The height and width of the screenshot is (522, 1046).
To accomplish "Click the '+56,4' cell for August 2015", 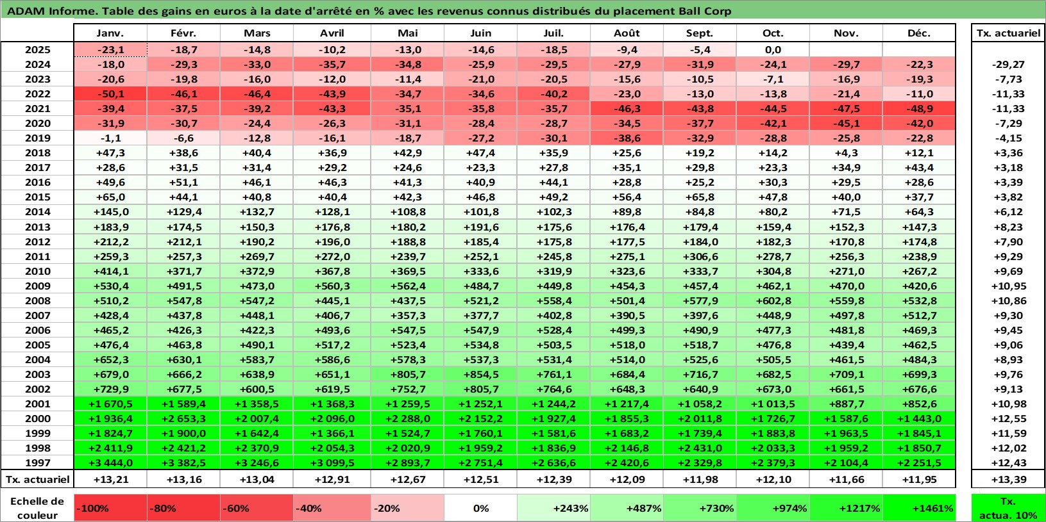I will click(627, 197).
